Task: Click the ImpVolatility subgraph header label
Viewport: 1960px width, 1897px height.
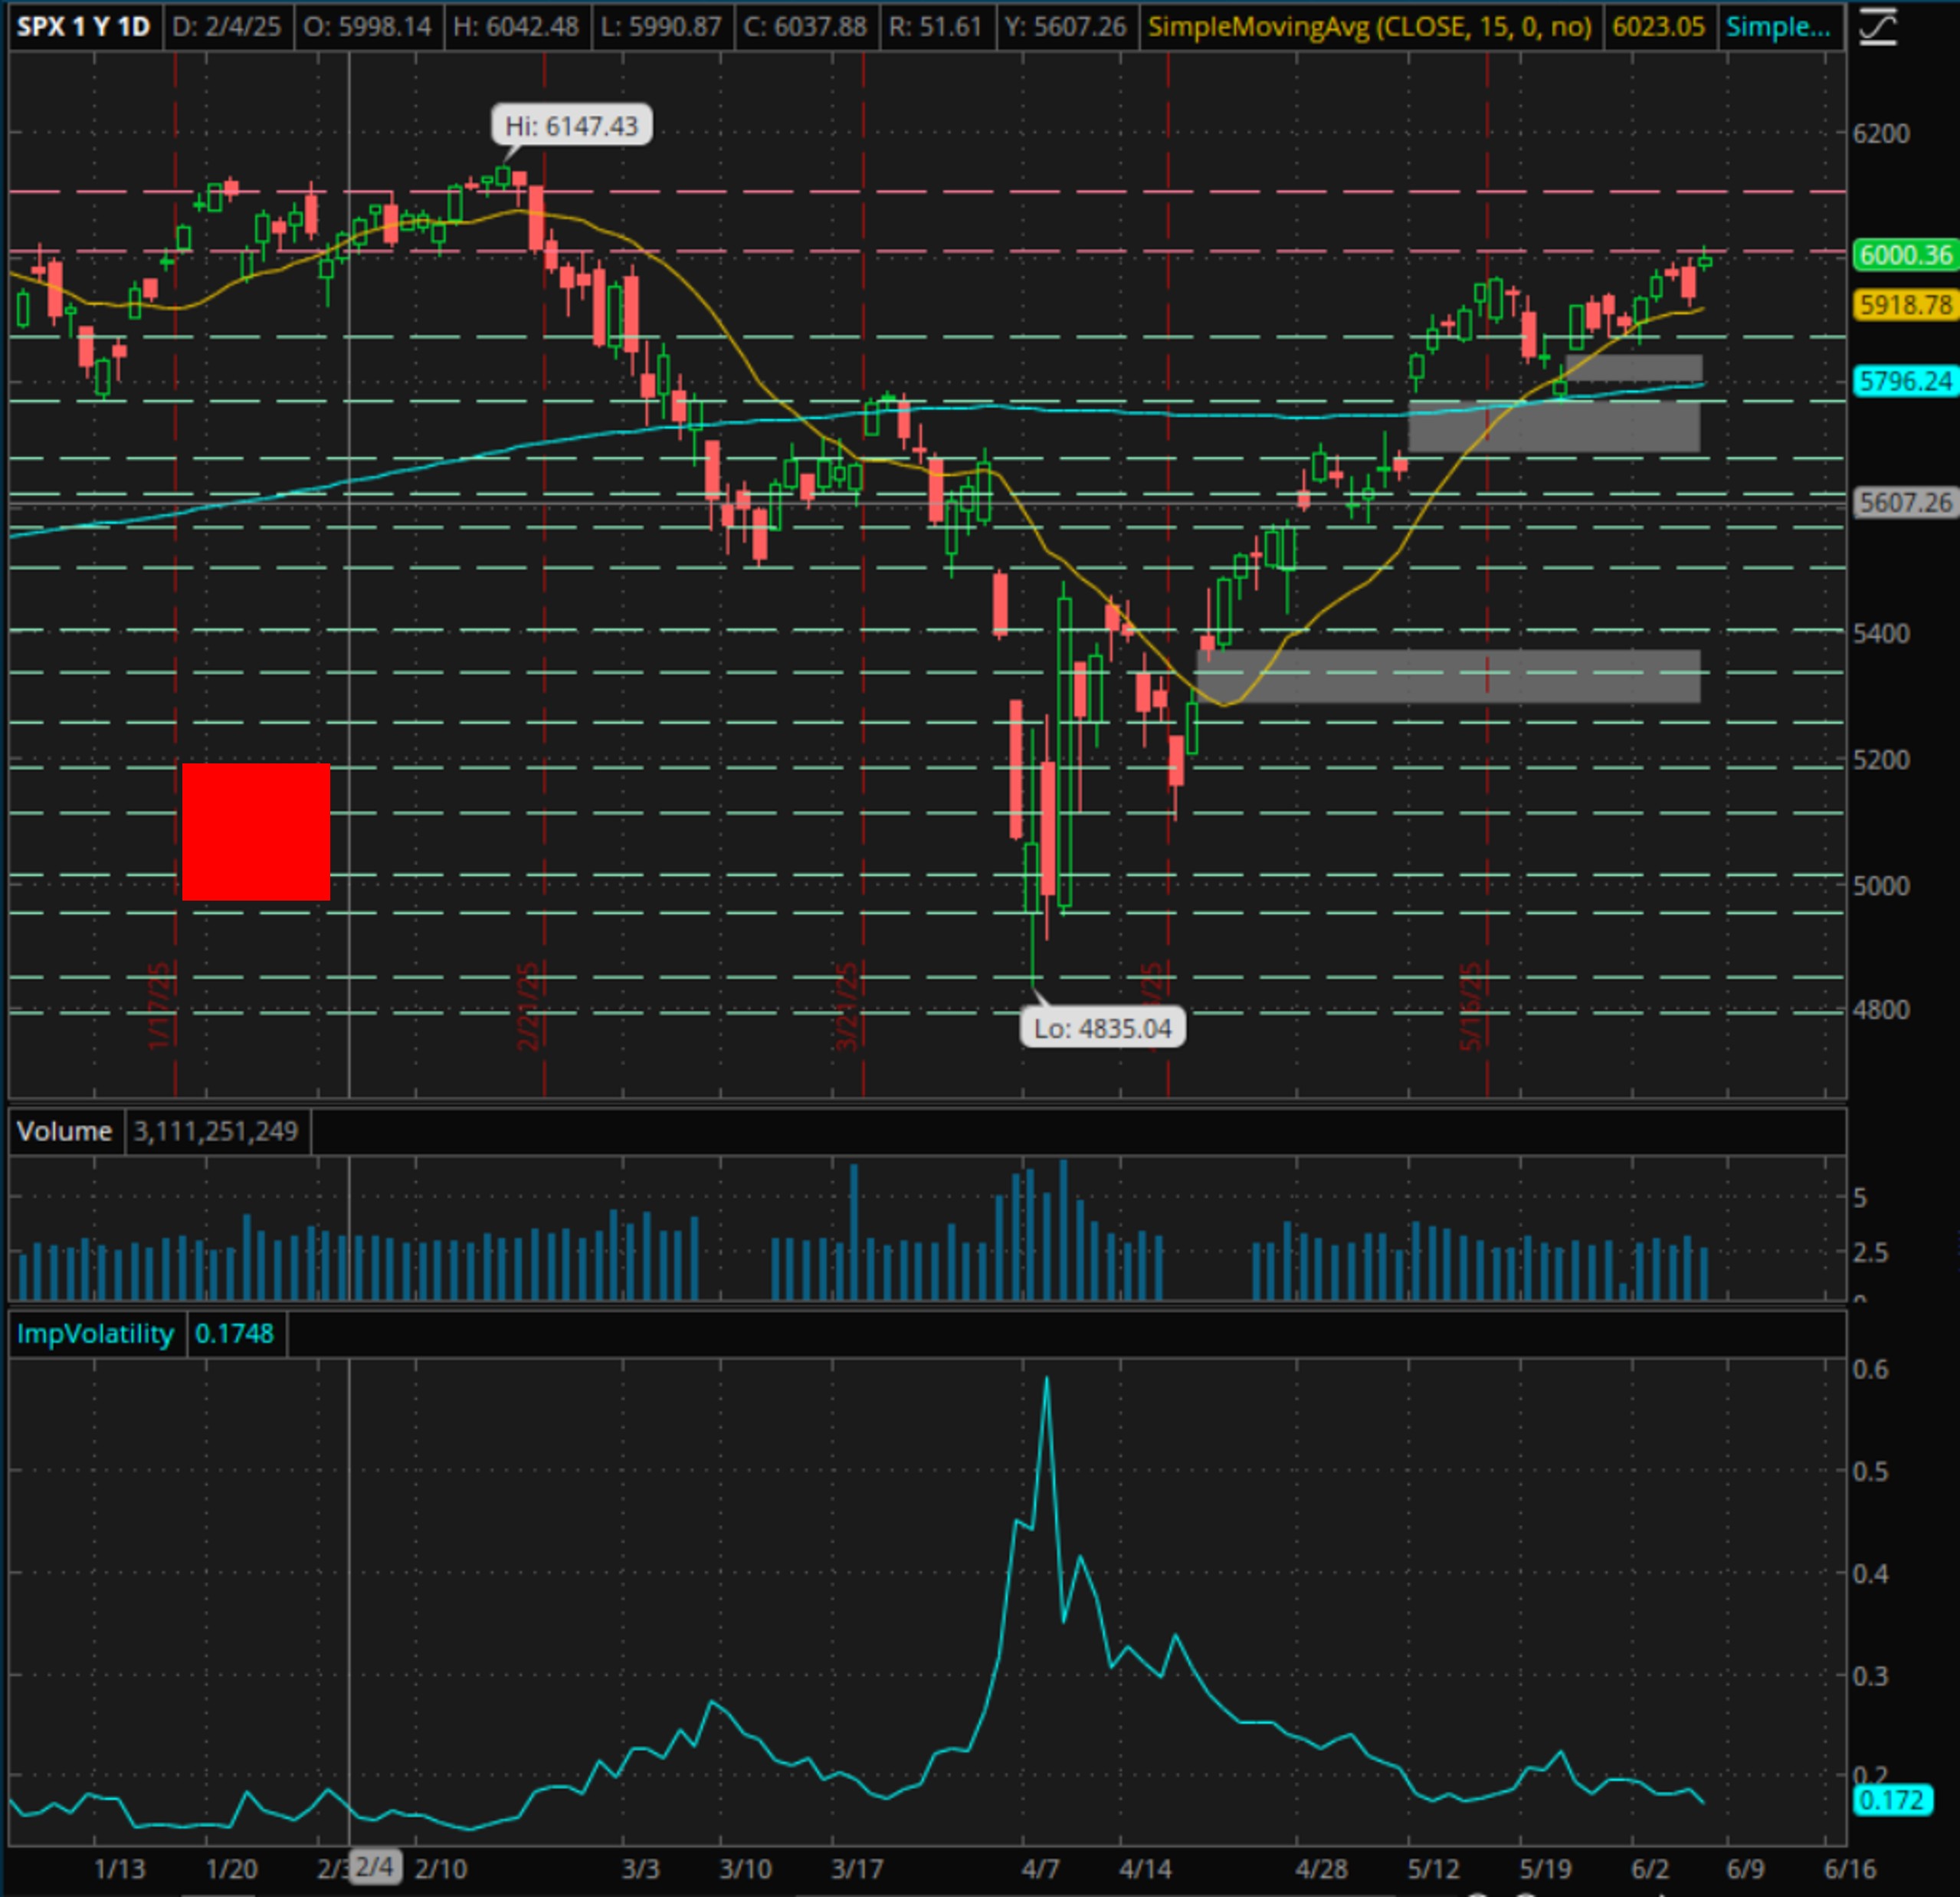Action: [96, 1334]
